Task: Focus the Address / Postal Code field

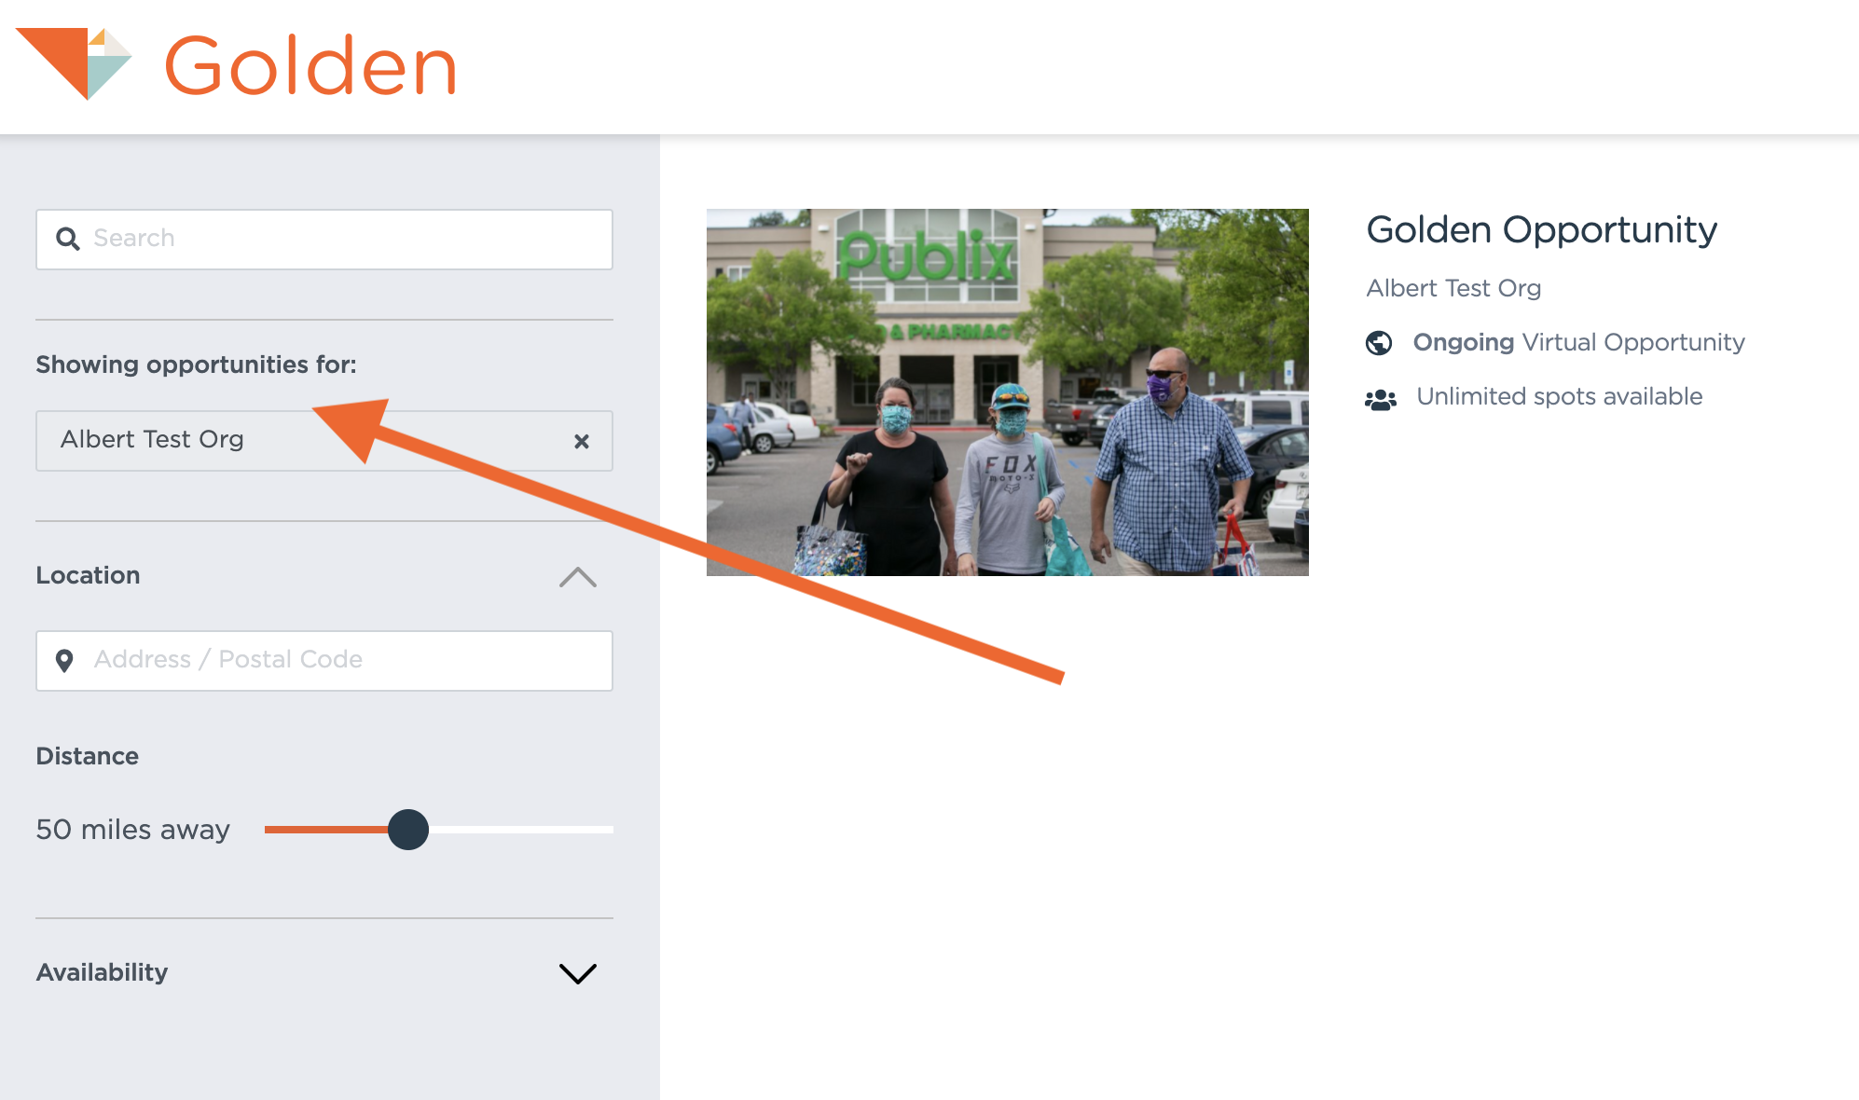Action: tap(324, 661)
